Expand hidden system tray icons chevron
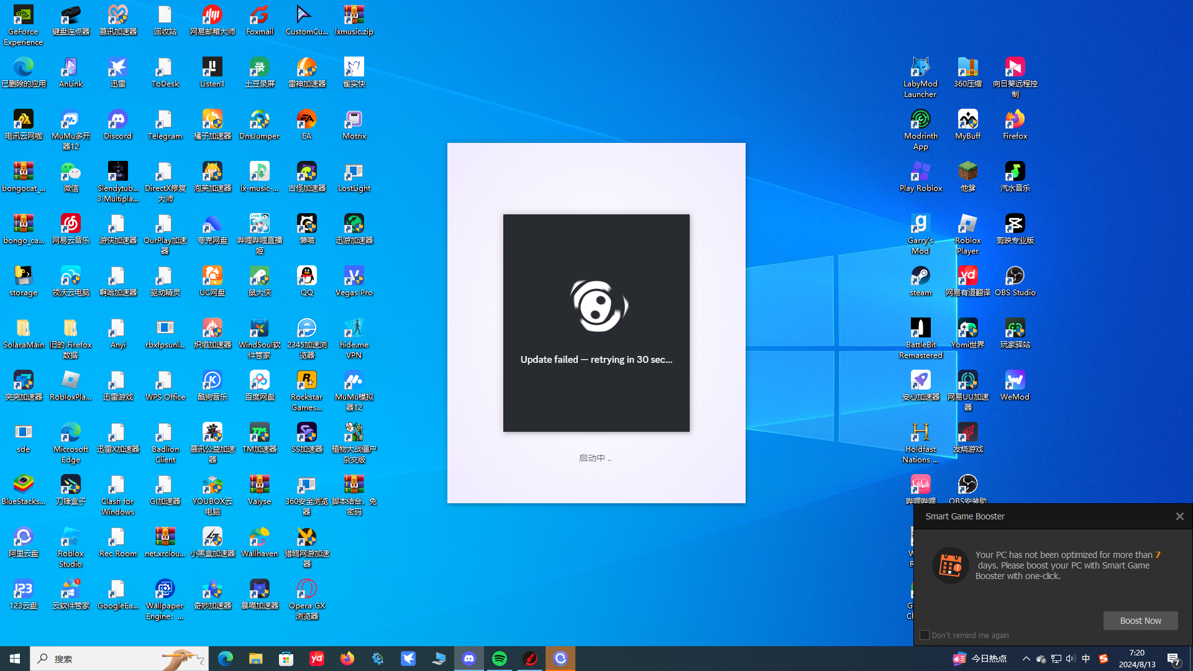The image size is (1193, 671). click(x=1026, y=659)
